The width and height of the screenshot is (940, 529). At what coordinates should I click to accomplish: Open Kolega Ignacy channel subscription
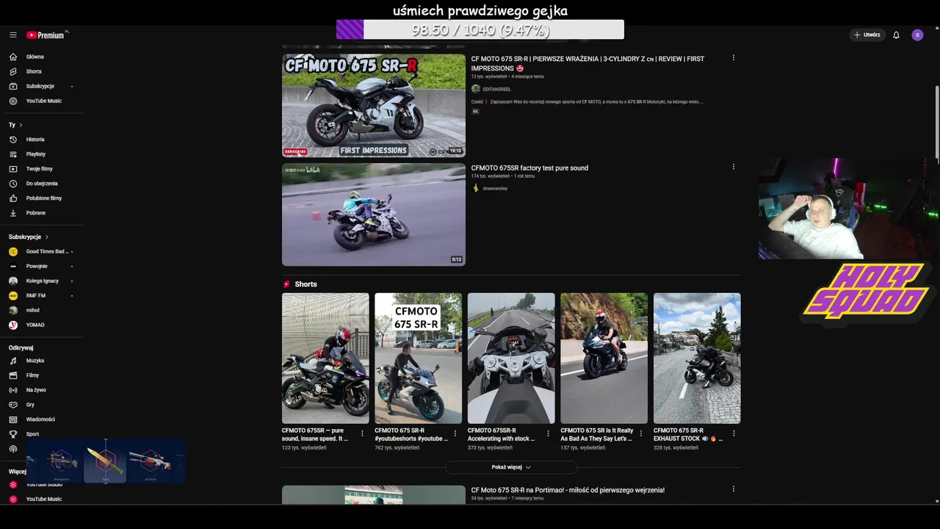tap(42, 281)
